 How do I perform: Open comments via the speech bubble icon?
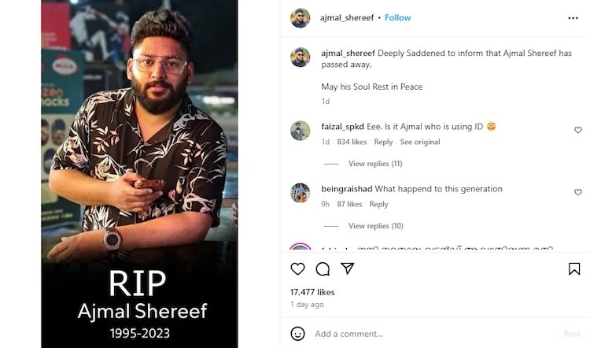[x=323, y=268]
